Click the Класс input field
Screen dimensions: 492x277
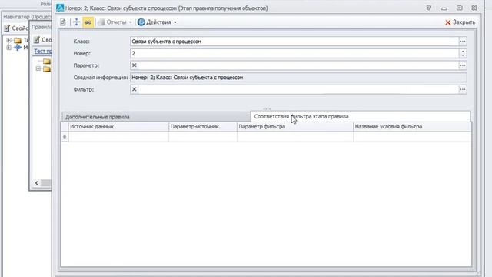pos(294,42)
